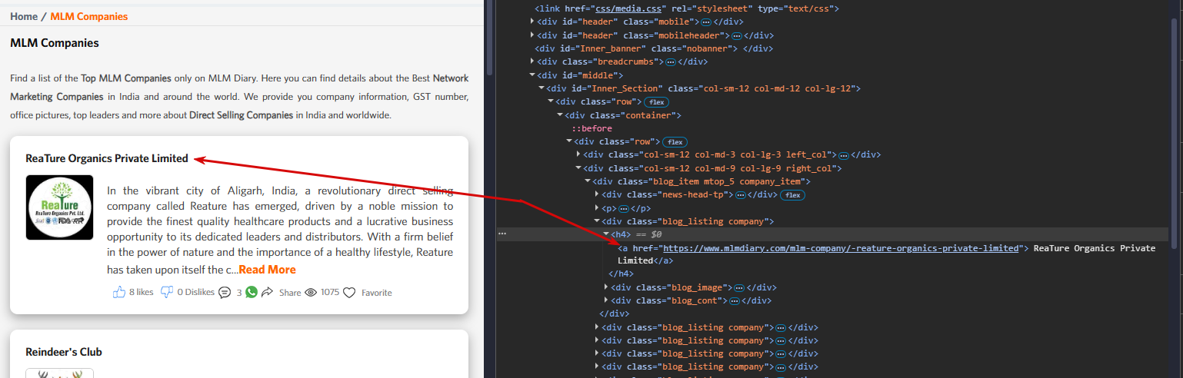Expand the mobileheader div node
Screen dimensions: 1183x378
(x=533, y=35)
